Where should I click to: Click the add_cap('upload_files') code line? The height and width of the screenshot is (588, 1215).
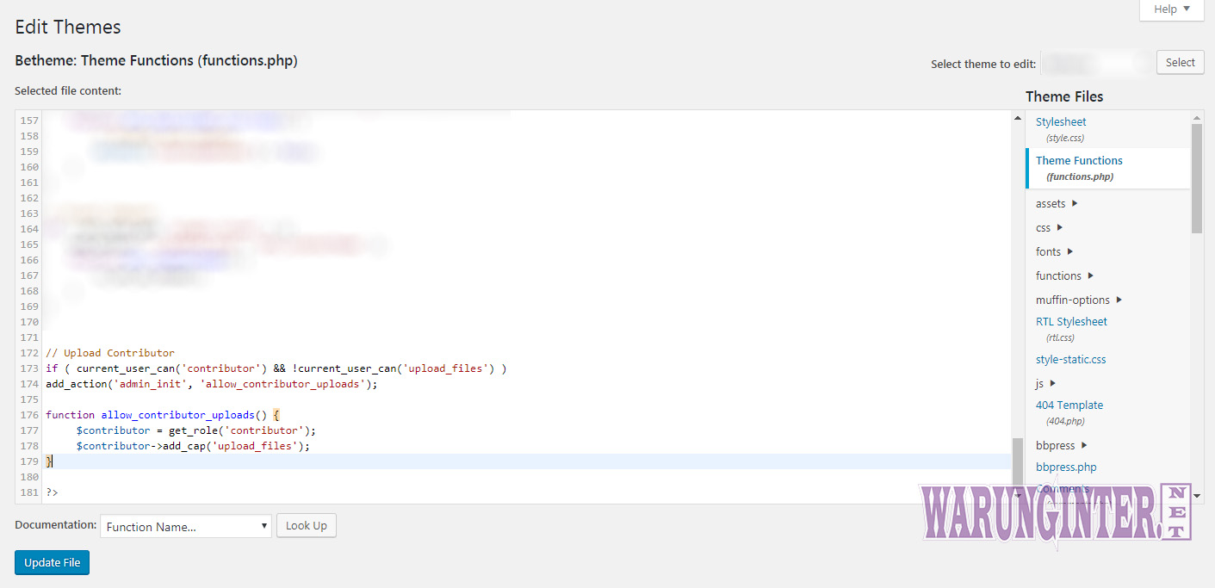click(x=193, y=446)
